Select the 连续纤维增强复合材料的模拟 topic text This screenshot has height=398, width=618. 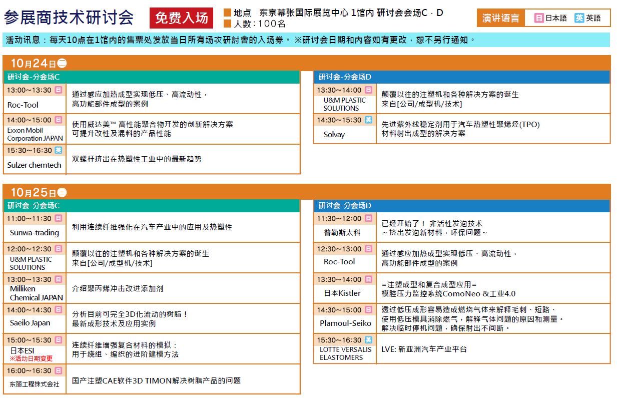[126, 349]
